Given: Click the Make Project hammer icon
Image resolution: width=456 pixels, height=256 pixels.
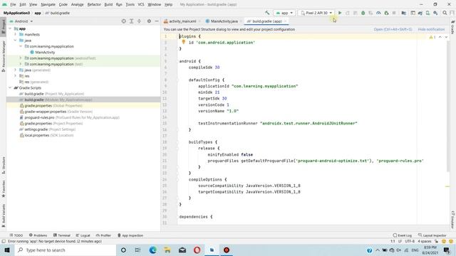Looking at the screenshot, I should pyautogui.click(x=267, y=13).
